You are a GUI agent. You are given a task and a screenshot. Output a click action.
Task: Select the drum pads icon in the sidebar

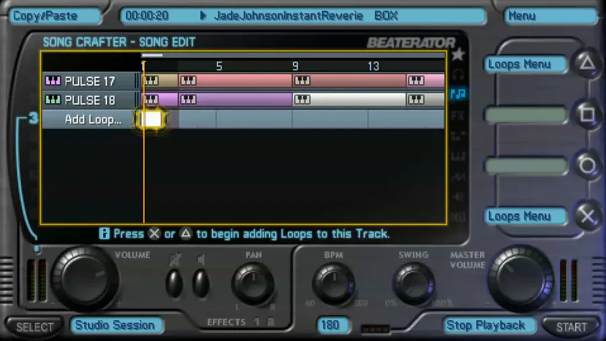[458, 135]
